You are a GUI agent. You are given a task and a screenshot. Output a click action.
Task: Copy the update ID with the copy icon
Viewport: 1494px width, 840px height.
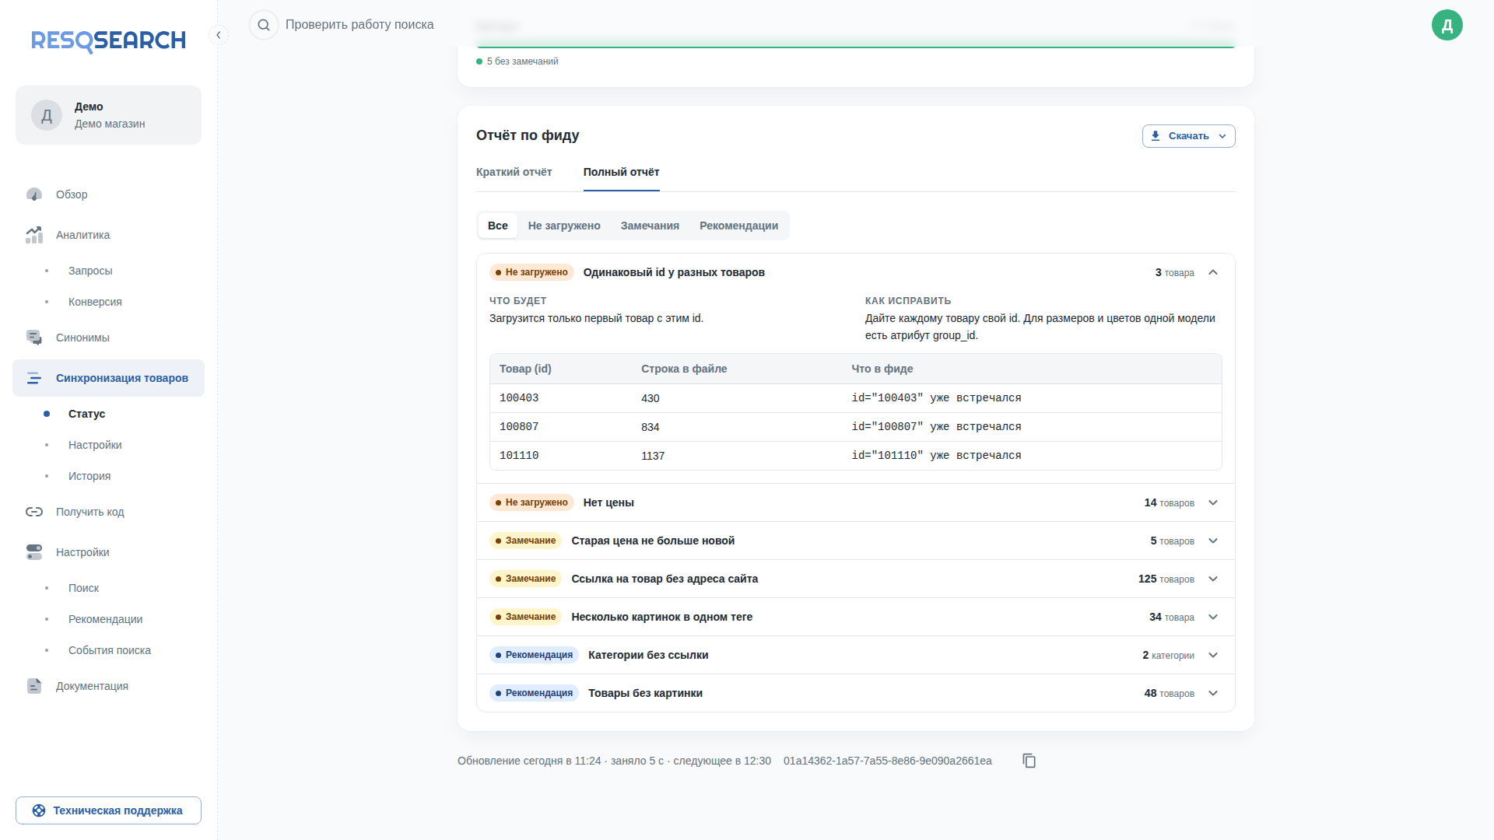pyautogui.click(x=1029, y=761)
